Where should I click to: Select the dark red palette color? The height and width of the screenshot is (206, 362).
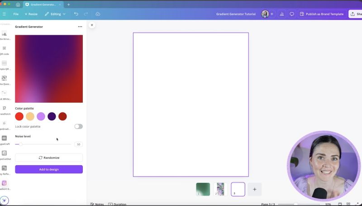point(62,116)
